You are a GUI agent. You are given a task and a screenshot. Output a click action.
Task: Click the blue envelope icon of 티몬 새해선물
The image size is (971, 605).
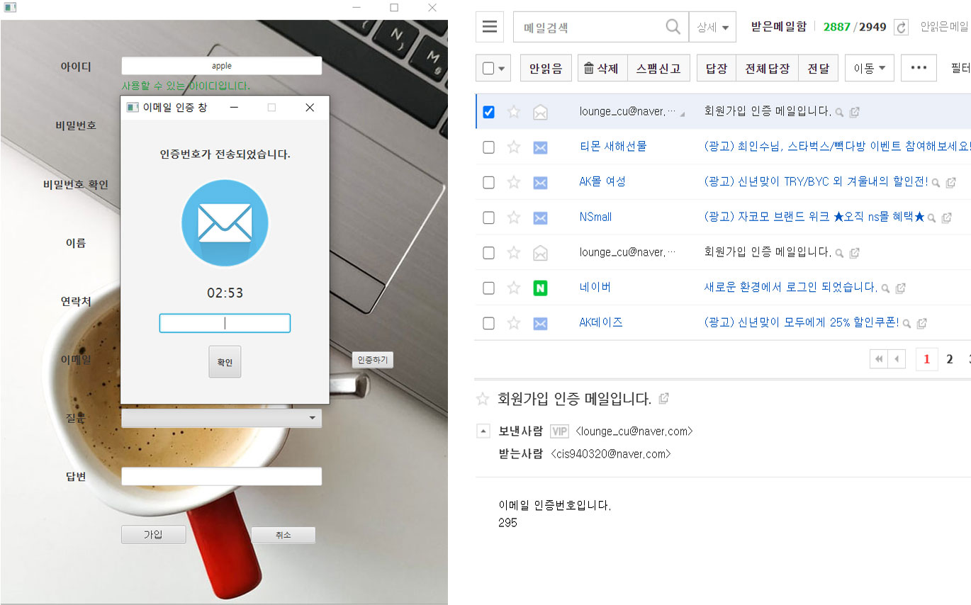point(541,147)
